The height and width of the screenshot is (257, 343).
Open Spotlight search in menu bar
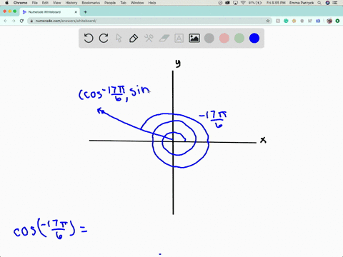(x=319, y=3)
